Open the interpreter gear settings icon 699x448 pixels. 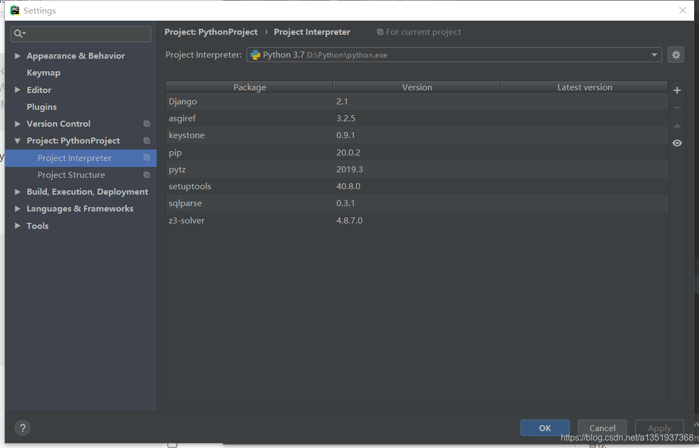click(676, 55)
